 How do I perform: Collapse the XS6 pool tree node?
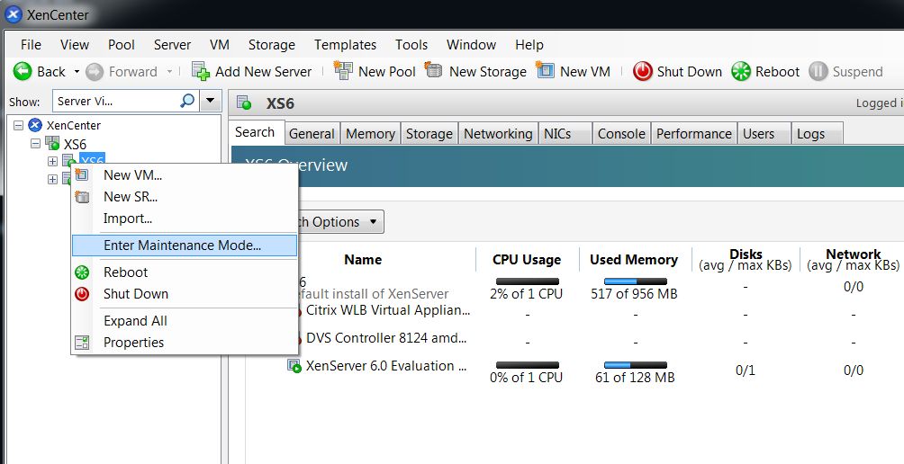pos(36,144)
